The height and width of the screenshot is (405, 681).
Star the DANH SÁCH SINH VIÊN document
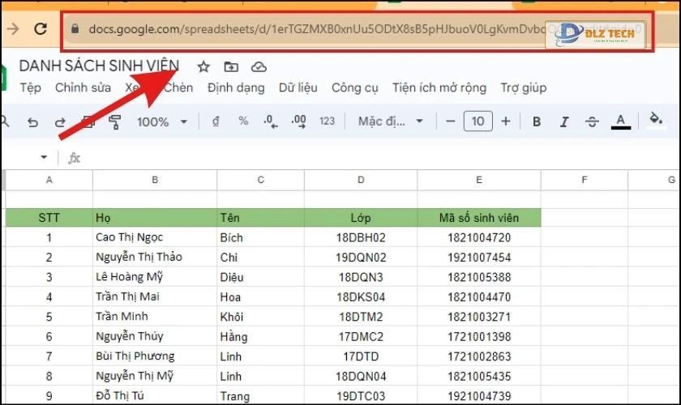[203, 67]
